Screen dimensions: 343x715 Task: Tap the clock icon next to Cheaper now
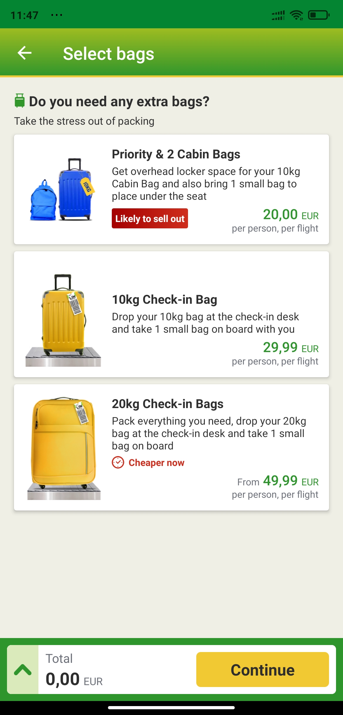[118, 462]
